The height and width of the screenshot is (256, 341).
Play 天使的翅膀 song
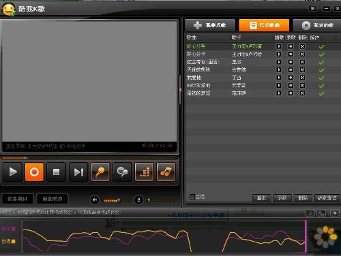(279, 69)
